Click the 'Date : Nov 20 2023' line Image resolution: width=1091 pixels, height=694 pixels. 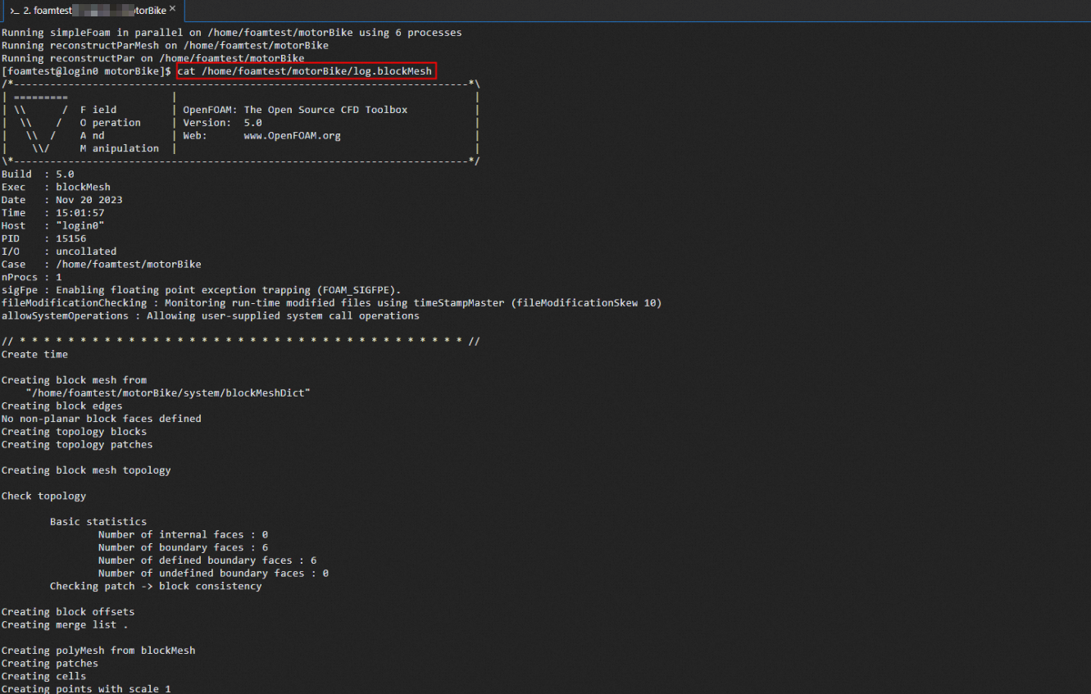[62, 201]
